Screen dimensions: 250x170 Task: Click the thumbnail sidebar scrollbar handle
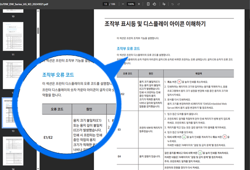point(38,31)
